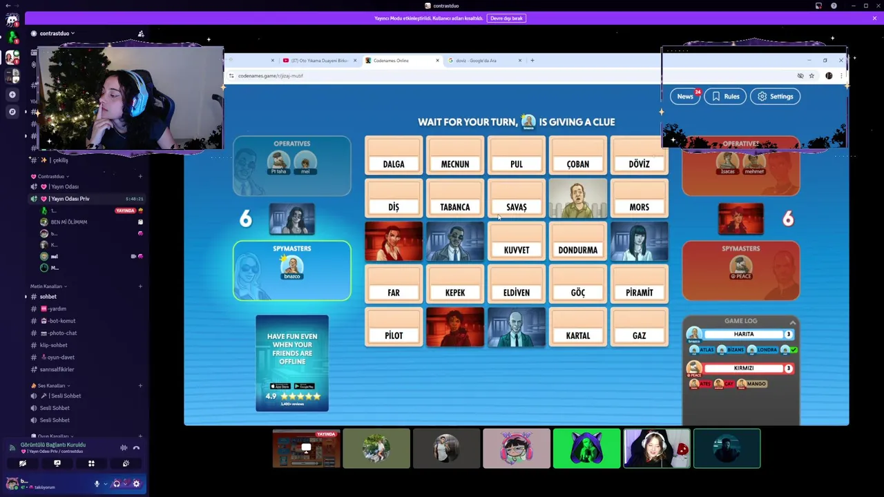
Task: Add channel to Metin Kanalları category
Action: coord(140,286)
